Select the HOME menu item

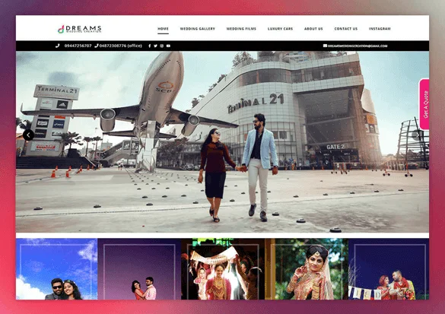tap(163, 29)
